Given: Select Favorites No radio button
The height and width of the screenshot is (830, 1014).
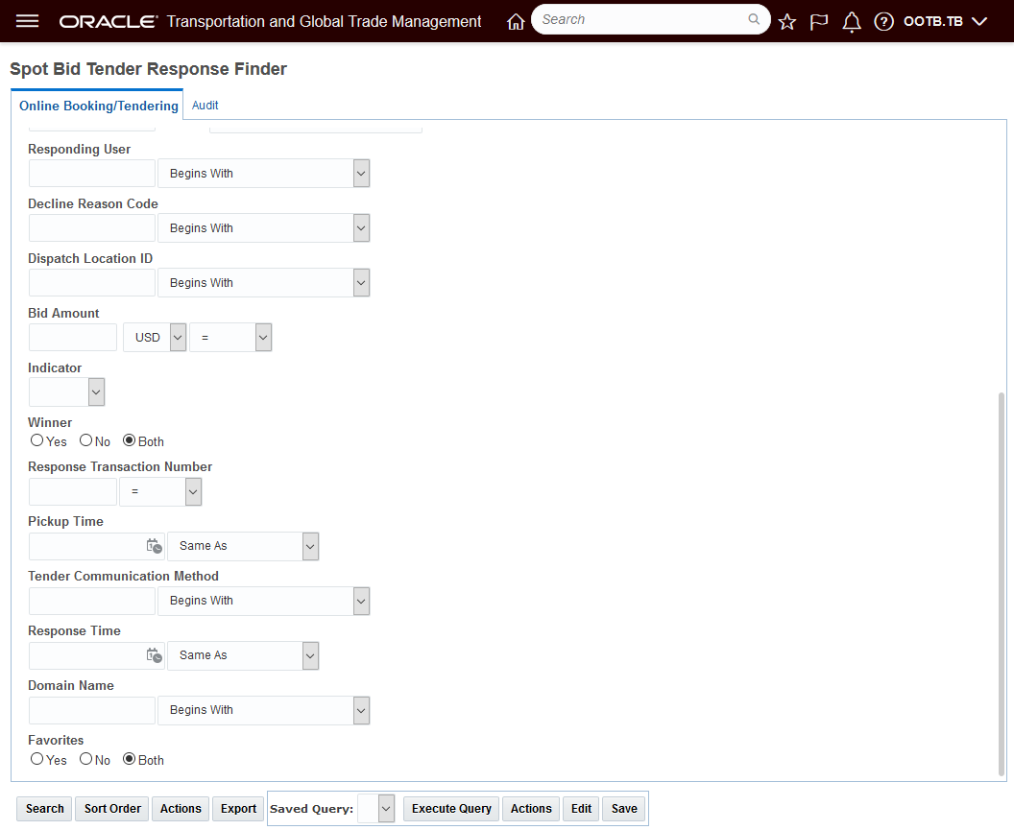Looking at the screenshot, I should click(x=86, y=759).
